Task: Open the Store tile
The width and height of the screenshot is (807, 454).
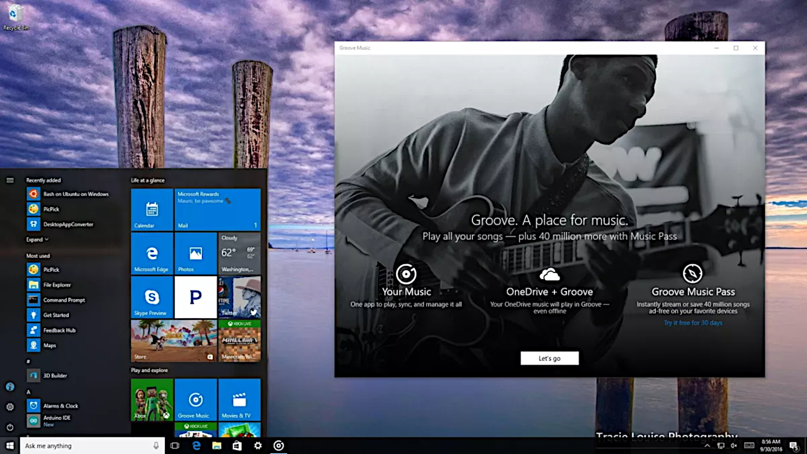Action: 174,341
